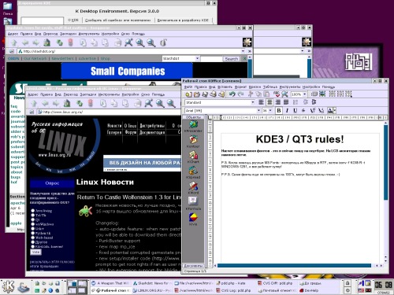Click Open file icon in KOffice toolbar

(196, 94)
